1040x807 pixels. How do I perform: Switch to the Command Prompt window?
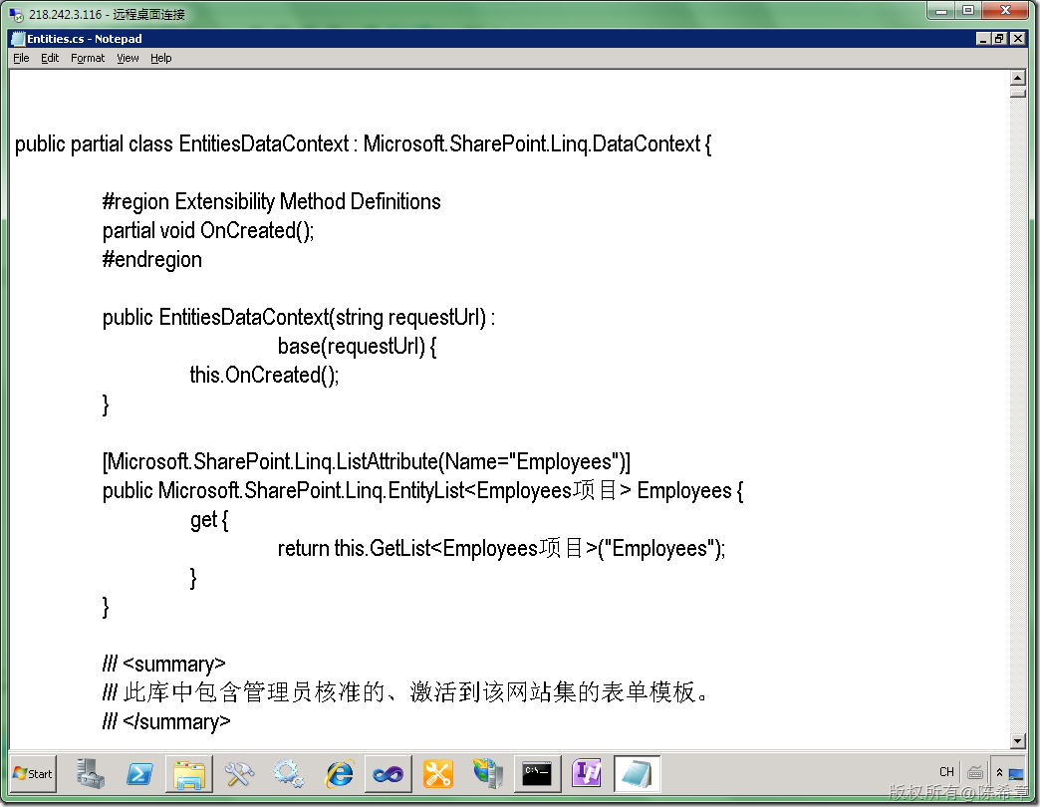point(537,773)
